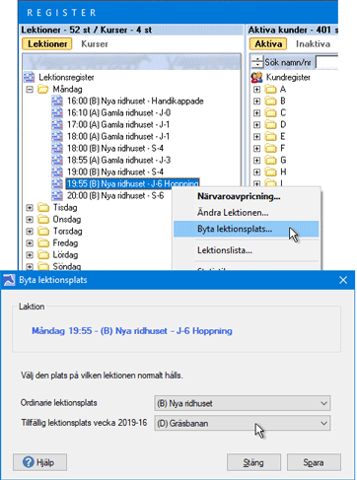Show the Inaktiva customers tab
Viewport: 357px width, 480px height.
point(313,44)
